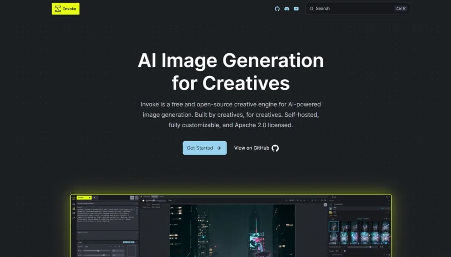Click the arrow icon inside Get Started
451x257 pixels.
[219, 148]
